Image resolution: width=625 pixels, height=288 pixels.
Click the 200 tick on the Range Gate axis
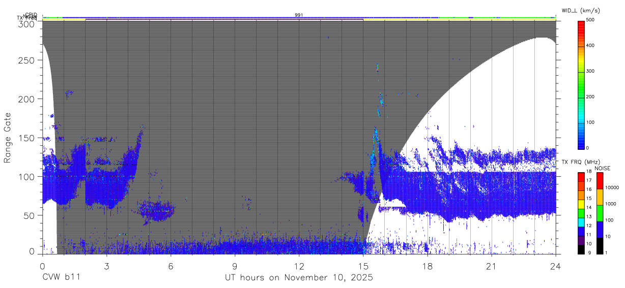pyautogui.click(x=27, y=99)
